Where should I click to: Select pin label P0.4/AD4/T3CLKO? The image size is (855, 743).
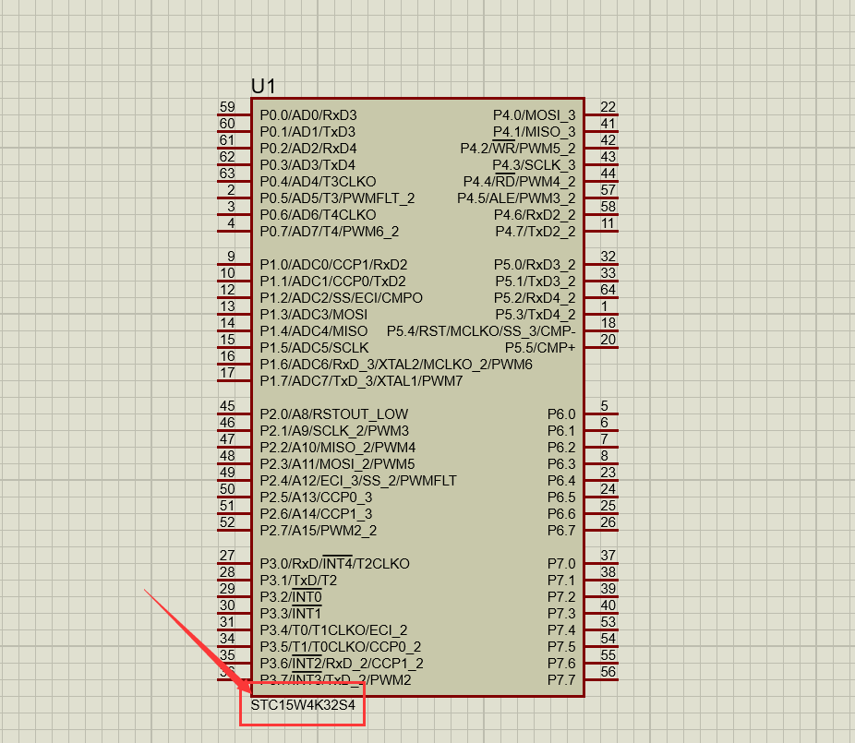318,182
